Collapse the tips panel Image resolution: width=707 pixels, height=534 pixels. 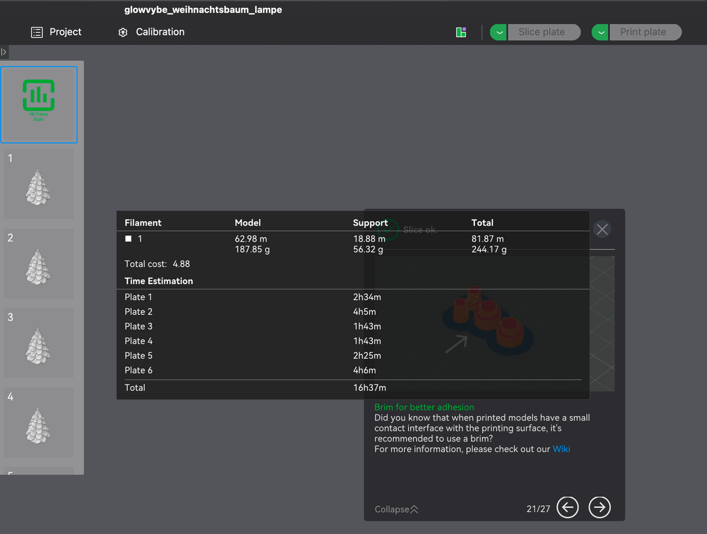point(397,509)
